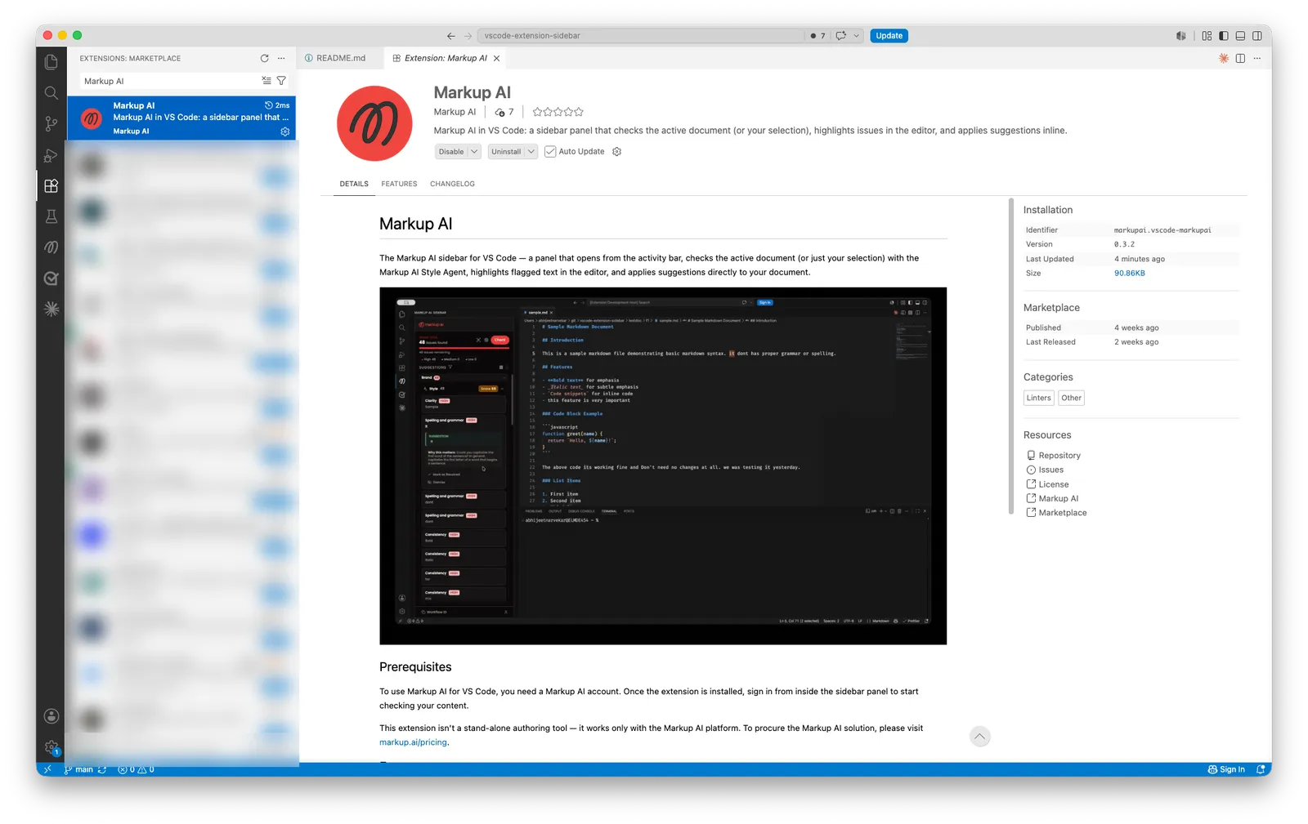Viewport: 1308px width, 824px height.
Task: Open the Accounts icon in activity bar
Action: pyautogui.click(x=51, y=716)
